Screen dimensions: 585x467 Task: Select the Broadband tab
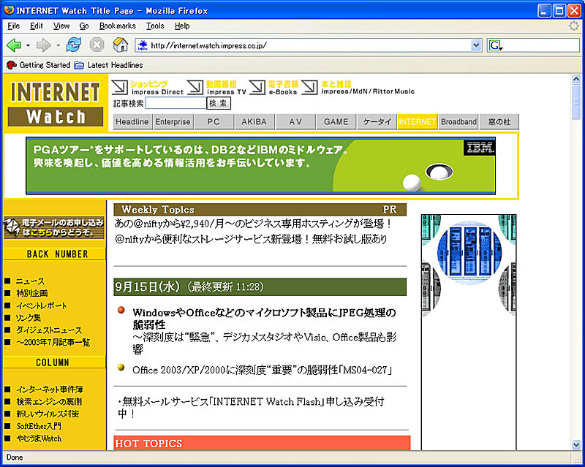pos(458,121)
